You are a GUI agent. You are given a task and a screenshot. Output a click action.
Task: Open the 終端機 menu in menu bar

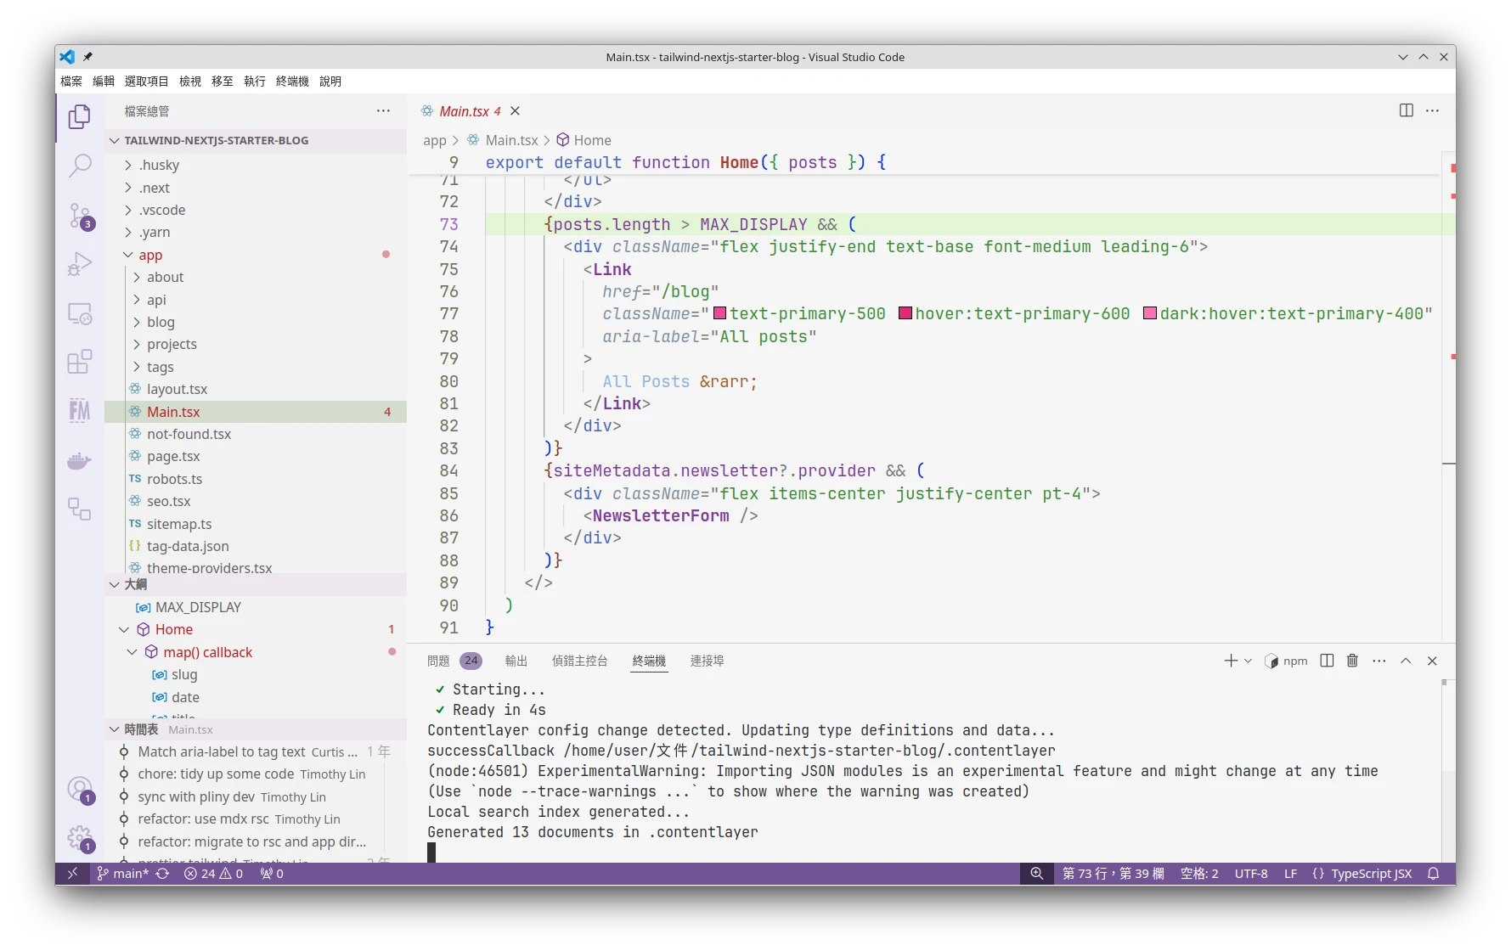point(292,82)
